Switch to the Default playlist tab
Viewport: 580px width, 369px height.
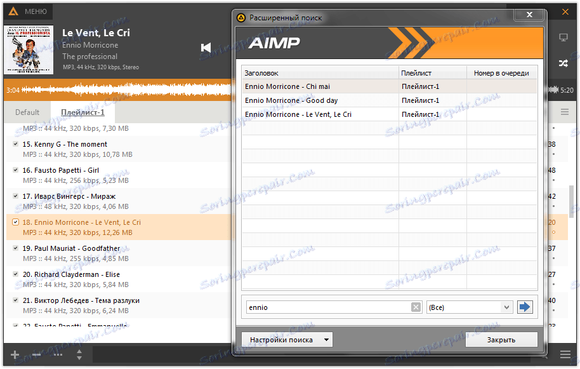click(x=27, y=112)
